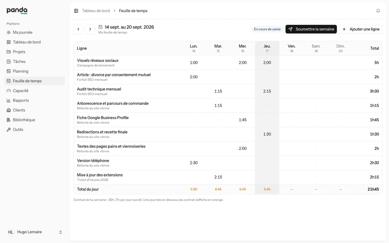Click Ajouter une ligne button
Viewport: 389px width, 243px height.
click(x=361, y=29)
